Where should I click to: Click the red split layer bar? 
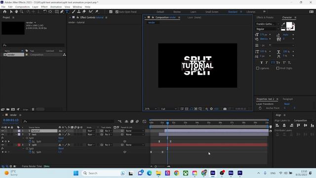click(x=209, y=145)
